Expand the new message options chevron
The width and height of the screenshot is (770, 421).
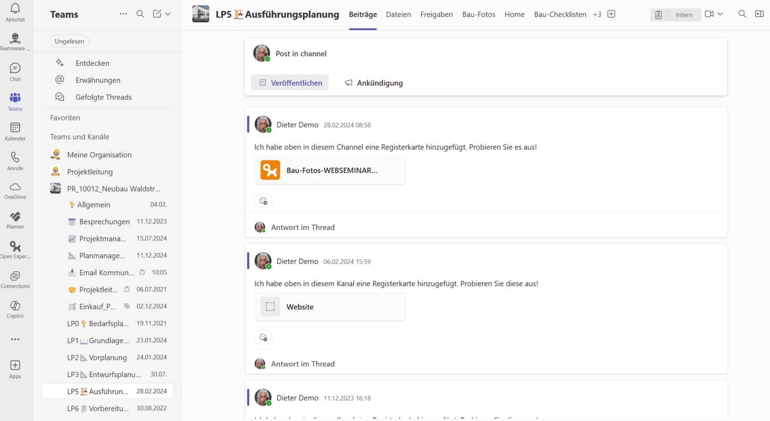(x=168, y=14)
